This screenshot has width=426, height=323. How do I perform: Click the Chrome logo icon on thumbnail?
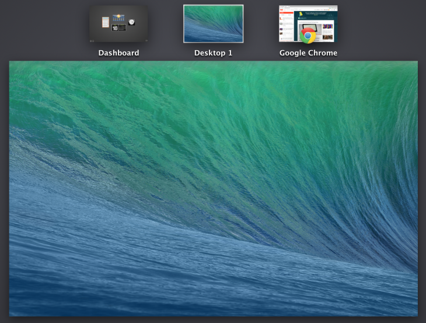tap(308, 36)
